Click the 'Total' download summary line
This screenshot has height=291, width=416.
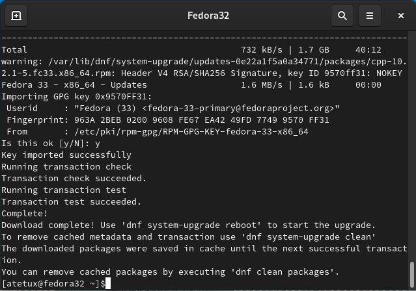[191, 50]
